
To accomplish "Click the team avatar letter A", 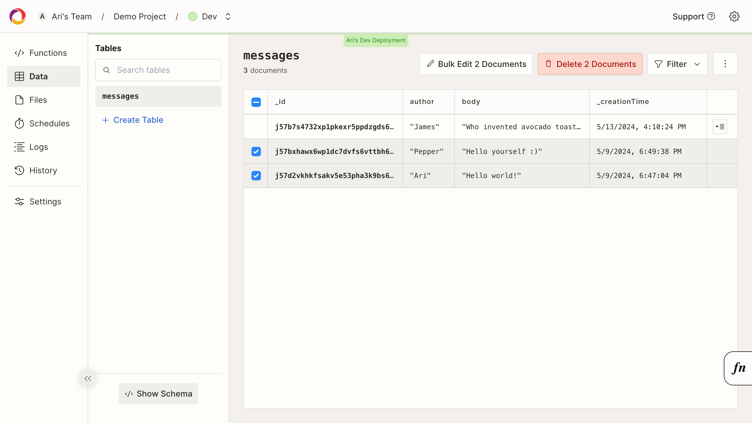I will (x=42, y=16).
